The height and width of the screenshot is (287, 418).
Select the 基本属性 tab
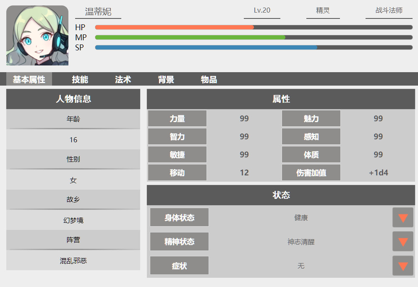(29, 79)
